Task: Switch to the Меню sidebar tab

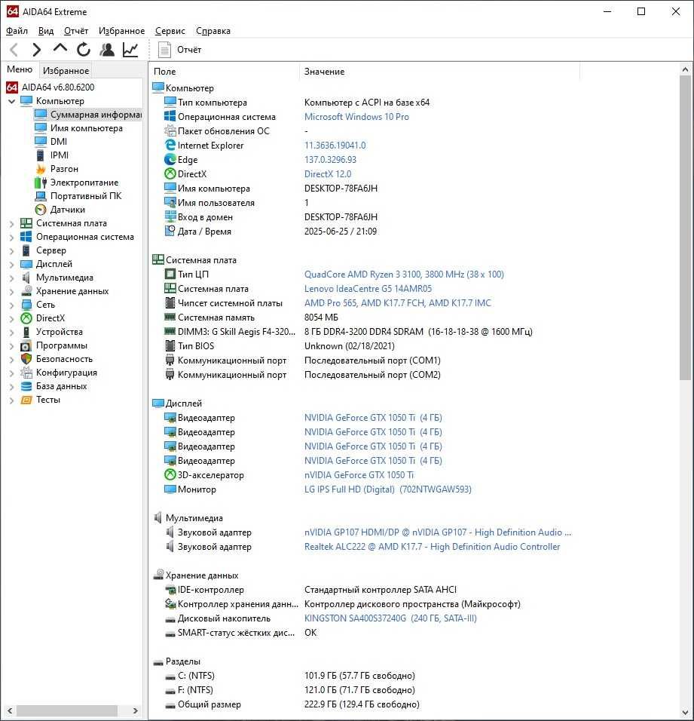Action: pyautogui.click(x=20, y=69)
